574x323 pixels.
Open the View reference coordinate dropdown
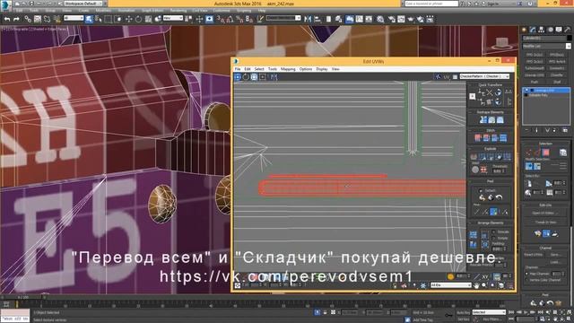click(x=173, y=18)
